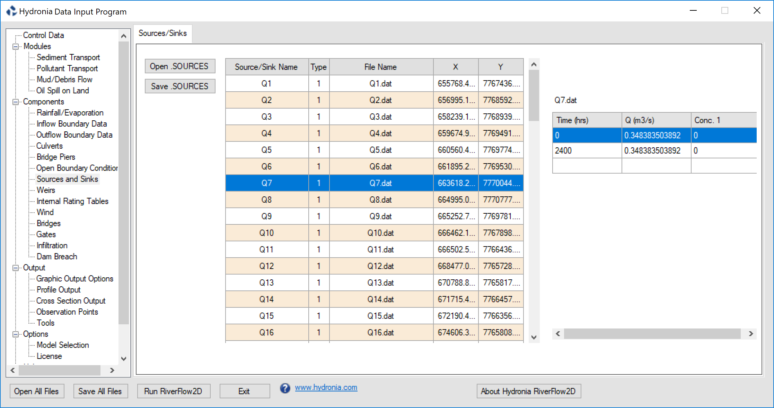
Task: Click the Q14.dat file name cell
Action: click(x=381, y=299)
